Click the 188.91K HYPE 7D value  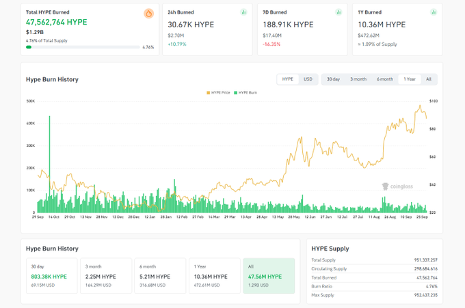point(288,25)
